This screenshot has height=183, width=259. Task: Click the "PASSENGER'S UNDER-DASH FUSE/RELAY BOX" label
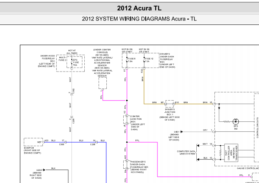139,164
